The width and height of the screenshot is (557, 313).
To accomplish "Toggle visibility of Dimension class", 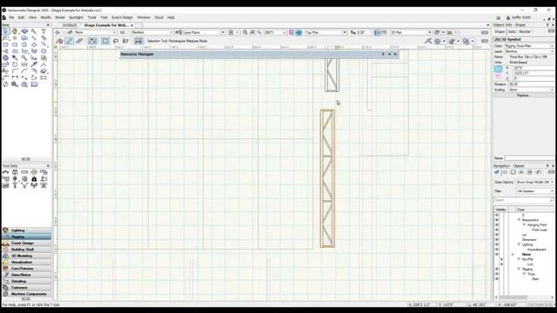I will (x=497, y=240).
